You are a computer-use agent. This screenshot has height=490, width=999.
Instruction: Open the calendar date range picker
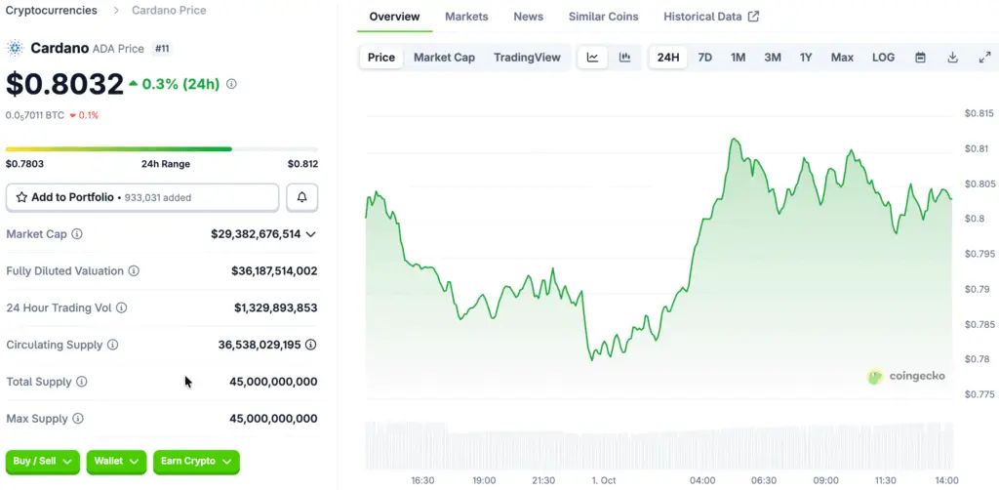pyautogui.click(x=920, y=58)
